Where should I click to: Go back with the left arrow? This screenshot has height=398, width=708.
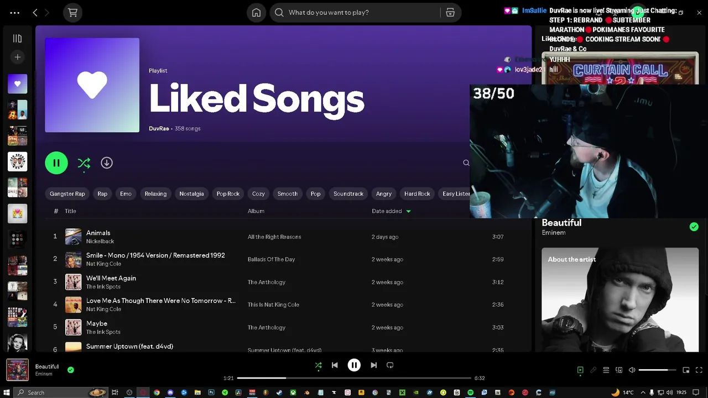35,13
